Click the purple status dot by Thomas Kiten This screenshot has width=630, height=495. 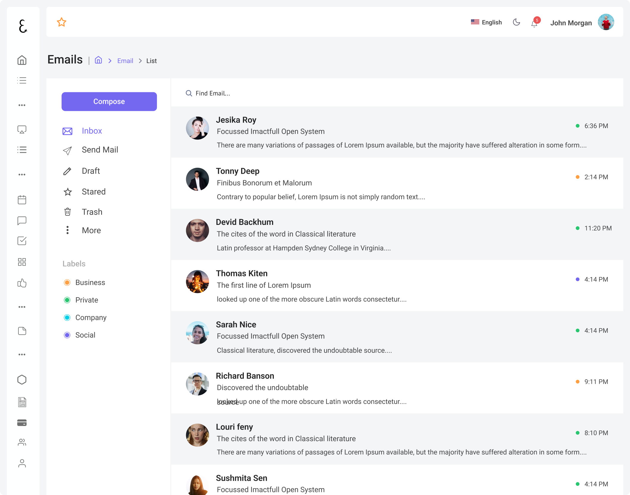(577, 279)
